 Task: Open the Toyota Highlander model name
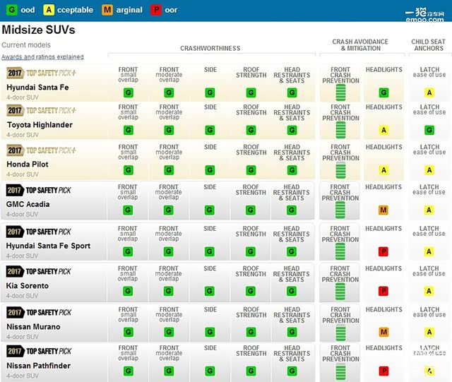pyautogui.click(x=40, y=125)
